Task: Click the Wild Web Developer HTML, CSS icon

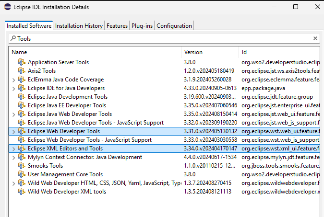Action: 22,183
